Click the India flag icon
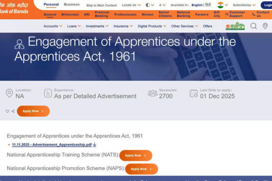The height and width of the screenshot is (181, 272). point(220,5)
